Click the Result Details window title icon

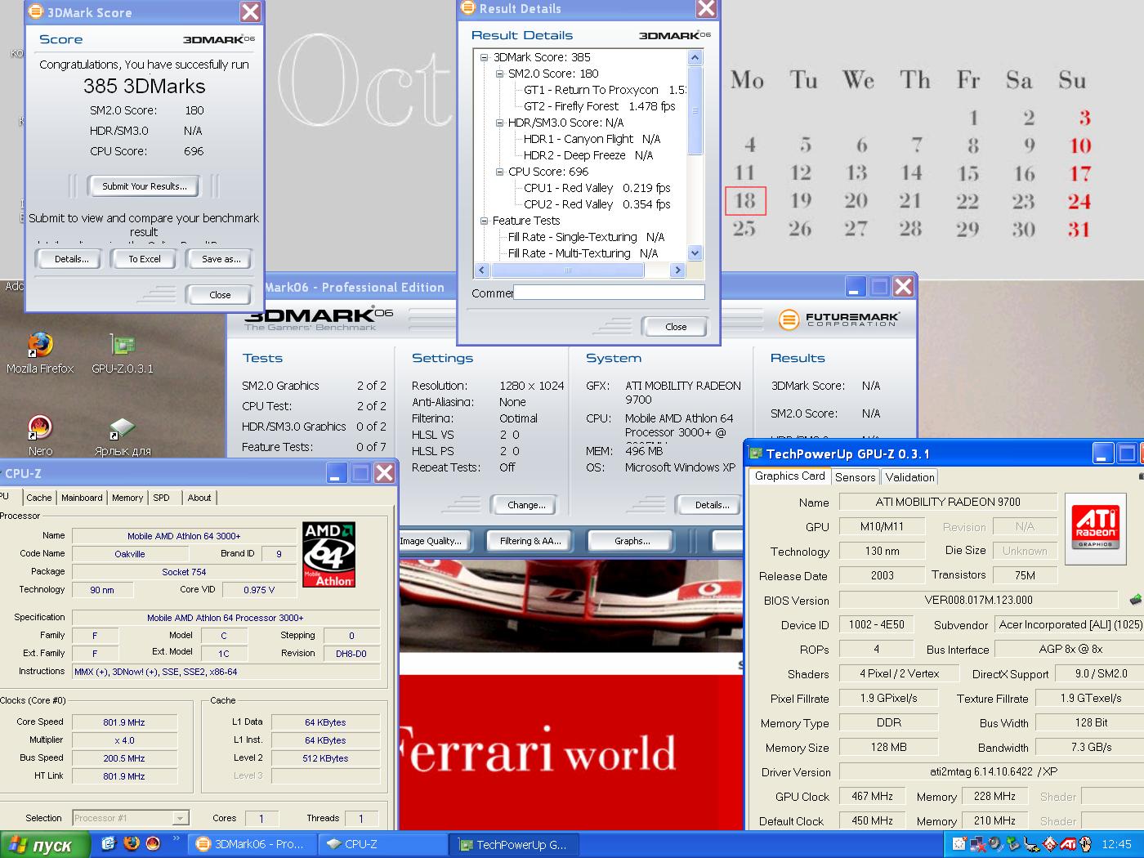coord(467,8)
